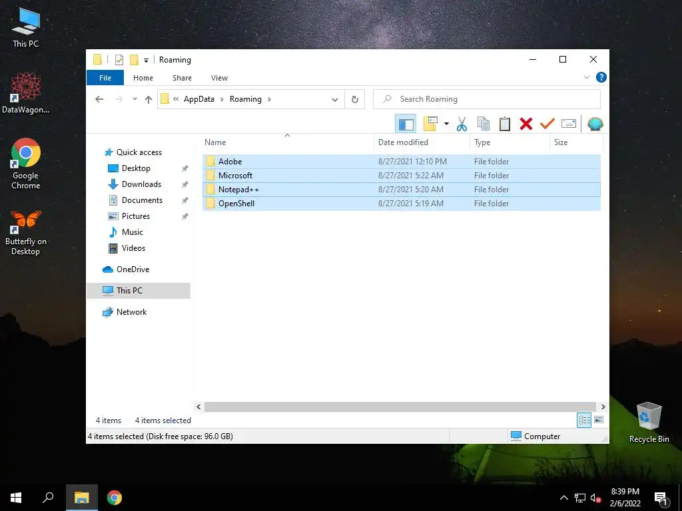Sort by the Date modified column
This screenshot has height=511, width=682.
tap(422, 142)
